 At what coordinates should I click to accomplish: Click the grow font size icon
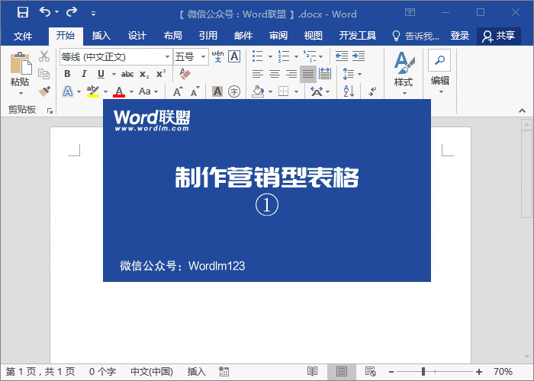pyautogui.click(x=178, y=91)
